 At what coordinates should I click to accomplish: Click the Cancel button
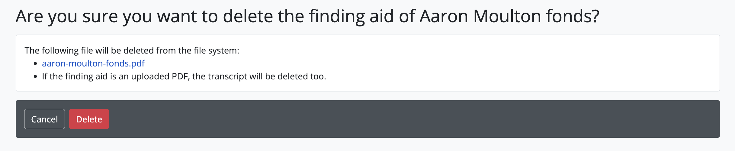(x=44, y=119)
